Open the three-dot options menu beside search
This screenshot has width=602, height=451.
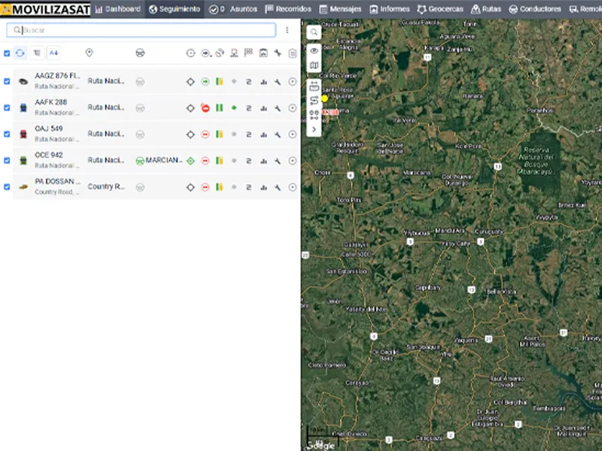[287, 30]
